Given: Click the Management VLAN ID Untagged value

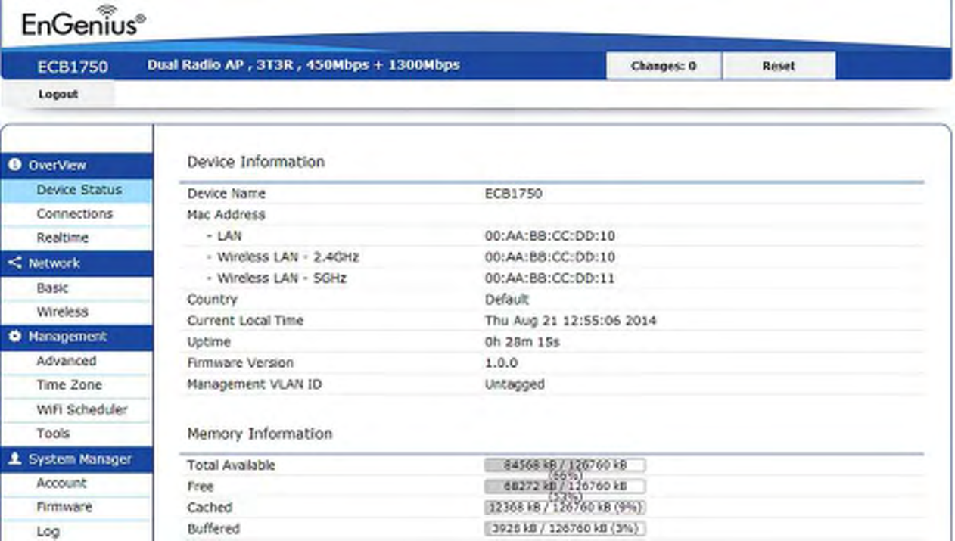Looking at the screenshot, I should click(515, 384).
